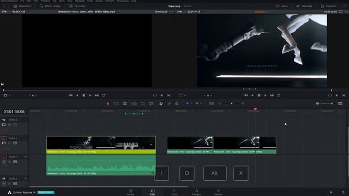Open the audio meters icon beside volume slider

pyautogui.click(x=340, y=103)
